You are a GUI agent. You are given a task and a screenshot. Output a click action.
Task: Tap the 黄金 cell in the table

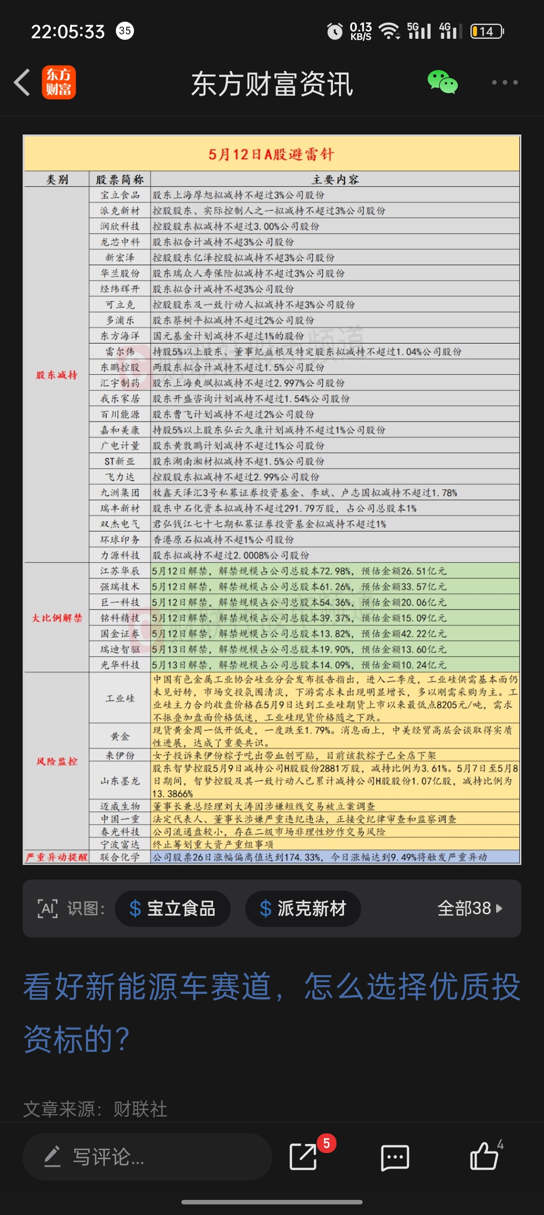tap(120, 736)
